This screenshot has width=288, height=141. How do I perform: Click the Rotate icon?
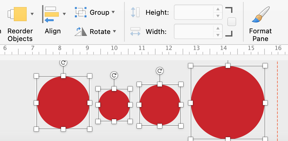(81, 31)
